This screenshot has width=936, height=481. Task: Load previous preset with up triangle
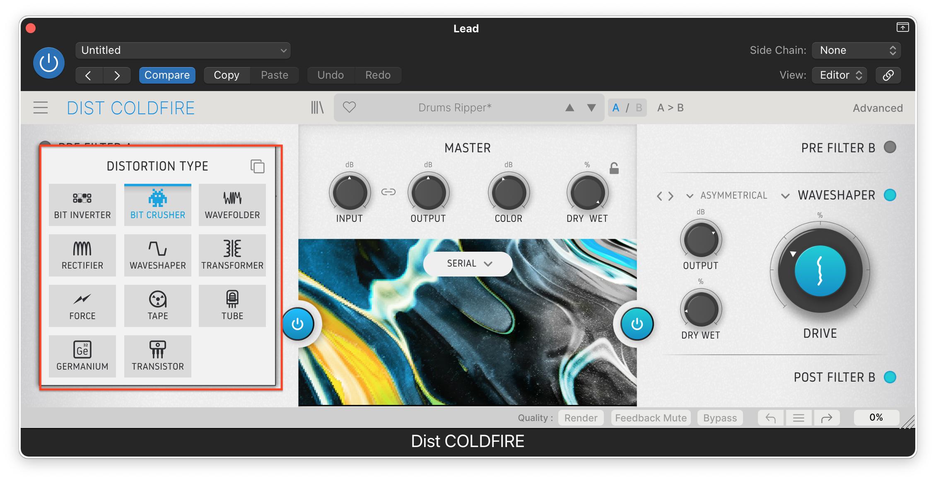(570, 108)
